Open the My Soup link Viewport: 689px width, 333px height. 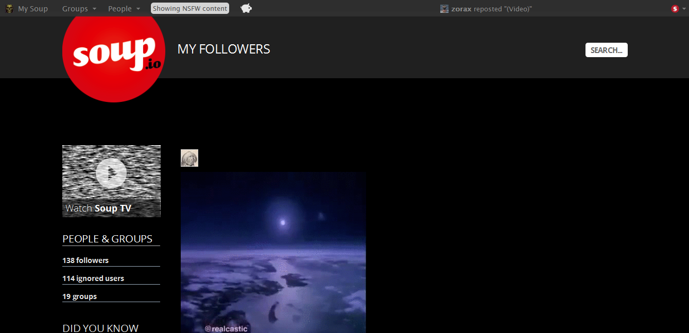[x=33, y=9]
